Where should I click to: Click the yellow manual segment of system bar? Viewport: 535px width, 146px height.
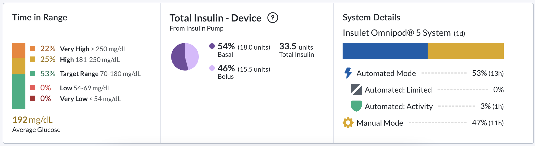click(x=466, y=51)
